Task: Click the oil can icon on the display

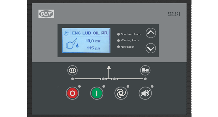Action: pos(71,44)
